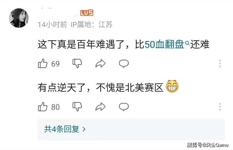Image resolution: width=233 pixels, height=150 pixels.
Task: Reply to the 北美赛区 comment
Action: pyautogui.click(x=124, y=107)
